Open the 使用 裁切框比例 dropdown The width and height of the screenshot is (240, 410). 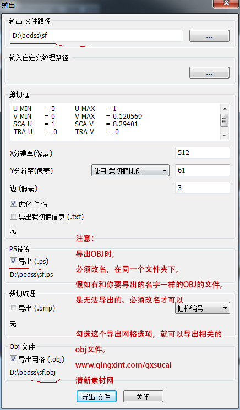[x=130, y=171]
